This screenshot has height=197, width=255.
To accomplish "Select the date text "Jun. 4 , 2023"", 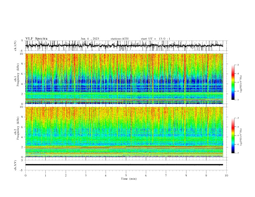I will [90, 39].
